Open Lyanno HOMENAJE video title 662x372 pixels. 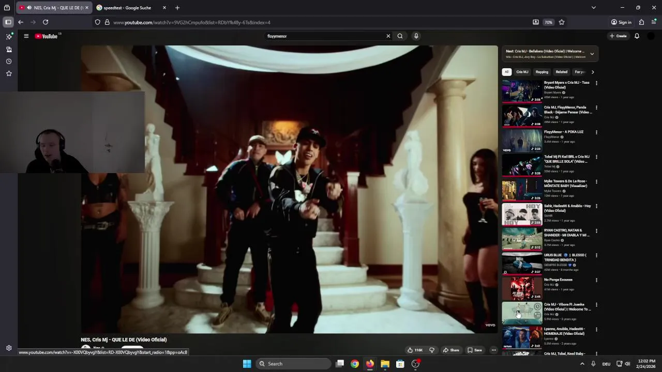pos(565,331)
